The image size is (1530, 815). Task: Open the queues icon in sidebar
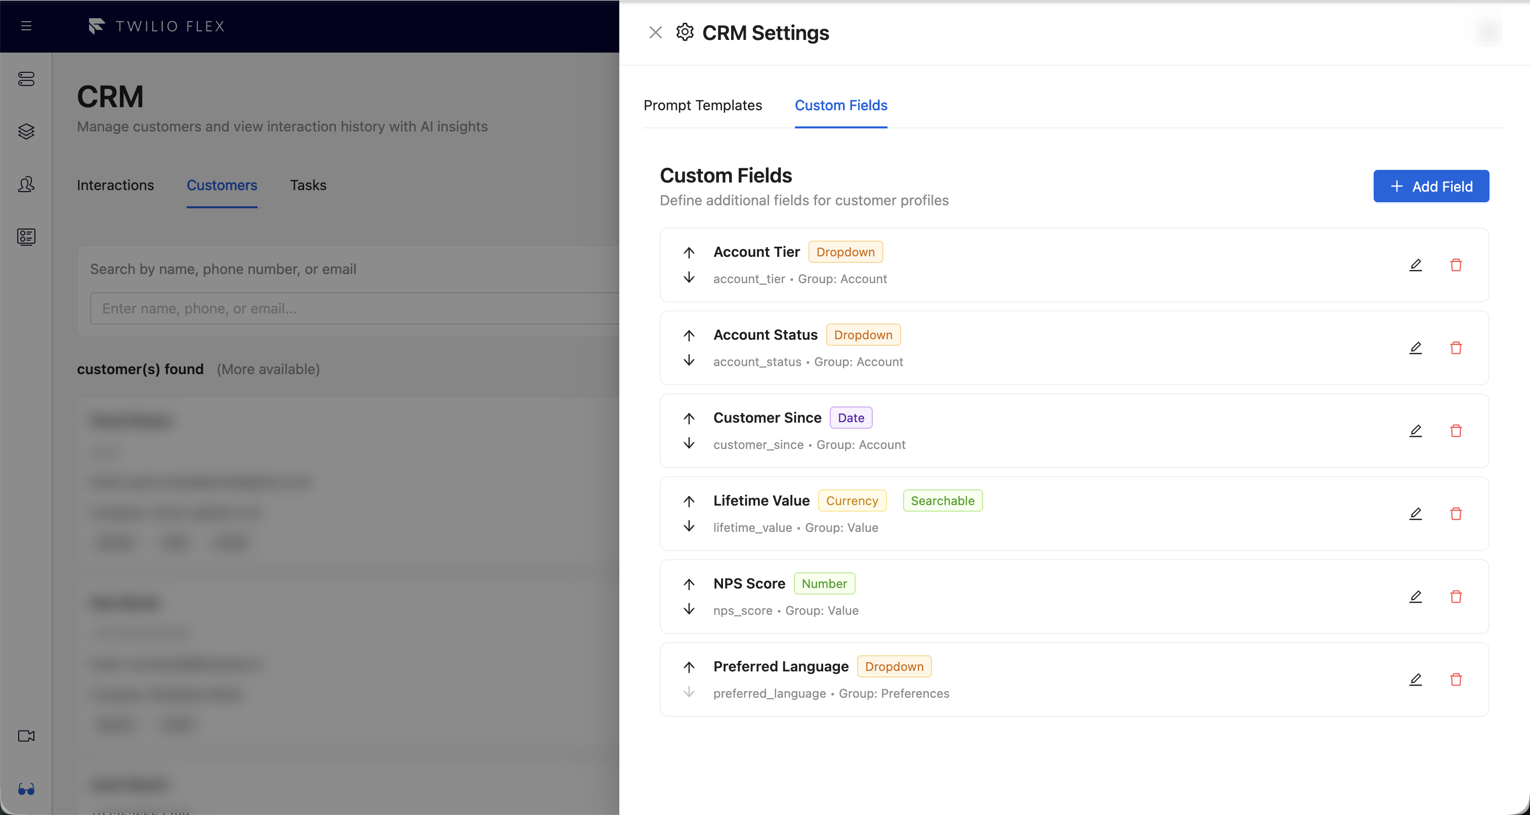coord(26,79)
